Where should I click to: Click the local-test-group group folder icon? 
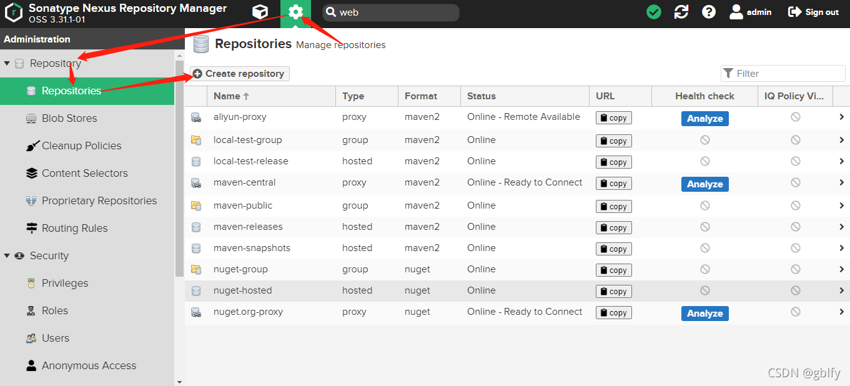pyautogui.click(x=196, y=141)
